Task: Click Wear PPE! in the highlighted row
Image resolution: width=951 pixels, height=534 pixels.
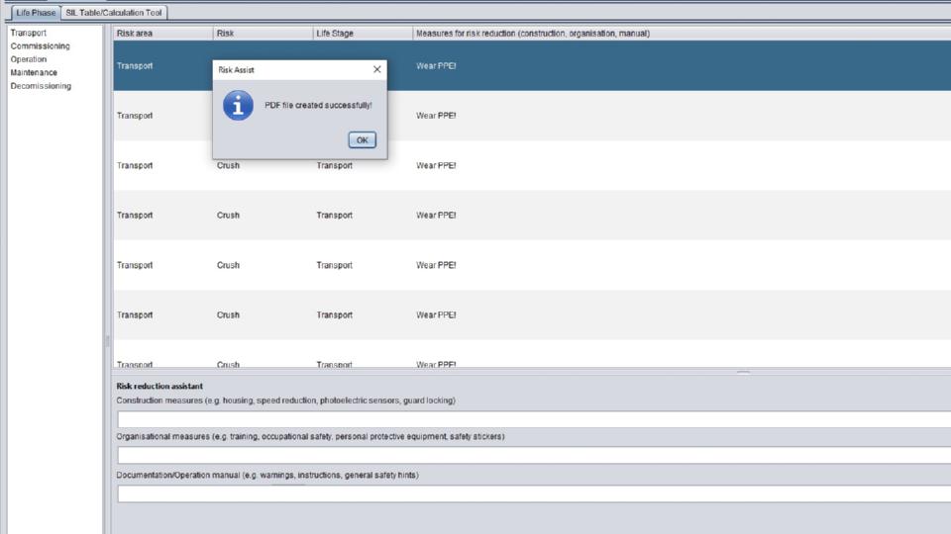Action: click(x=436, y=65)
